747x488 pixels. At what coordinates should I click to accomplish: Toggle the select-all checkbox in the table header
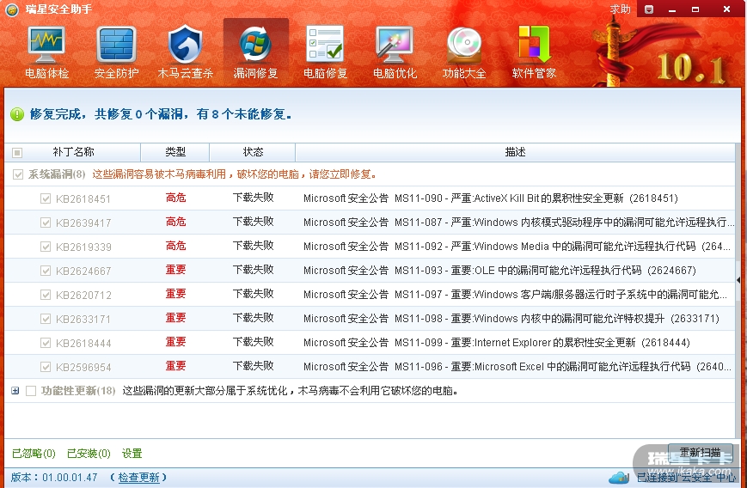17,153
